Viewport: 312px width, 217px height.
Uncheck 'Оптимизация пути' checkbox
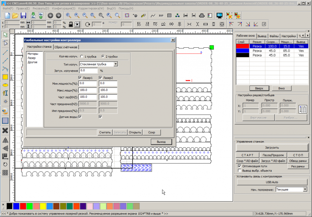coord(240,166)
